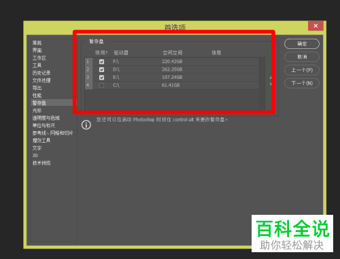Click the scratch disk list scrollbar
The width and height of the screenshot is (340, 259).
pos(262,84)
